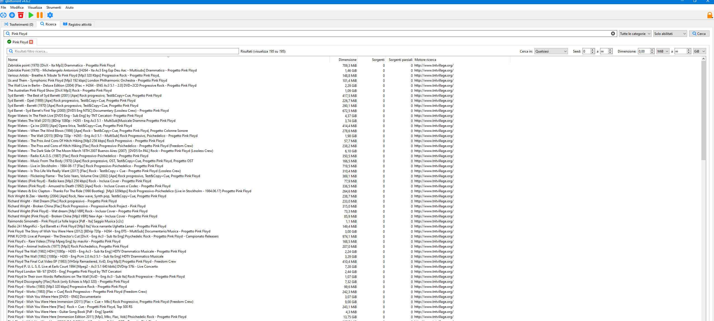Select Pink Floyd - Wish You Where Here [DVD5 - ENG] row

259,297
